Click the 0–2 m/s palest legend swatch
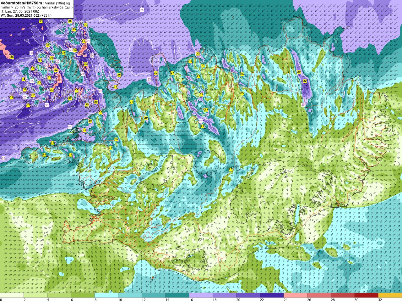The height and width of the screenshot is (302, 402). click(x=12, y=295)
